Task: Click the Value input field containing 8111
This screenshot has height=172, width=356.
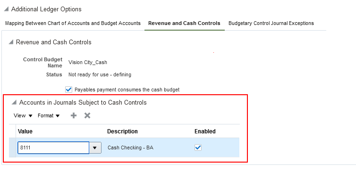Action: click(x=53, y=148)
